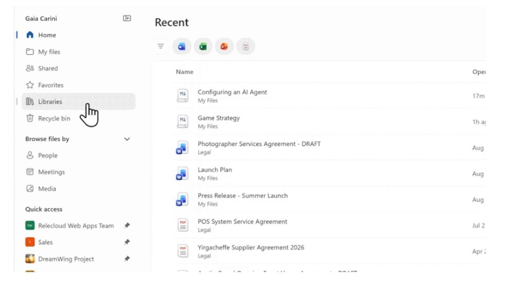Filter recent files by PDF
Viewport: 526px width, 282px height.
tap(246, 46)
